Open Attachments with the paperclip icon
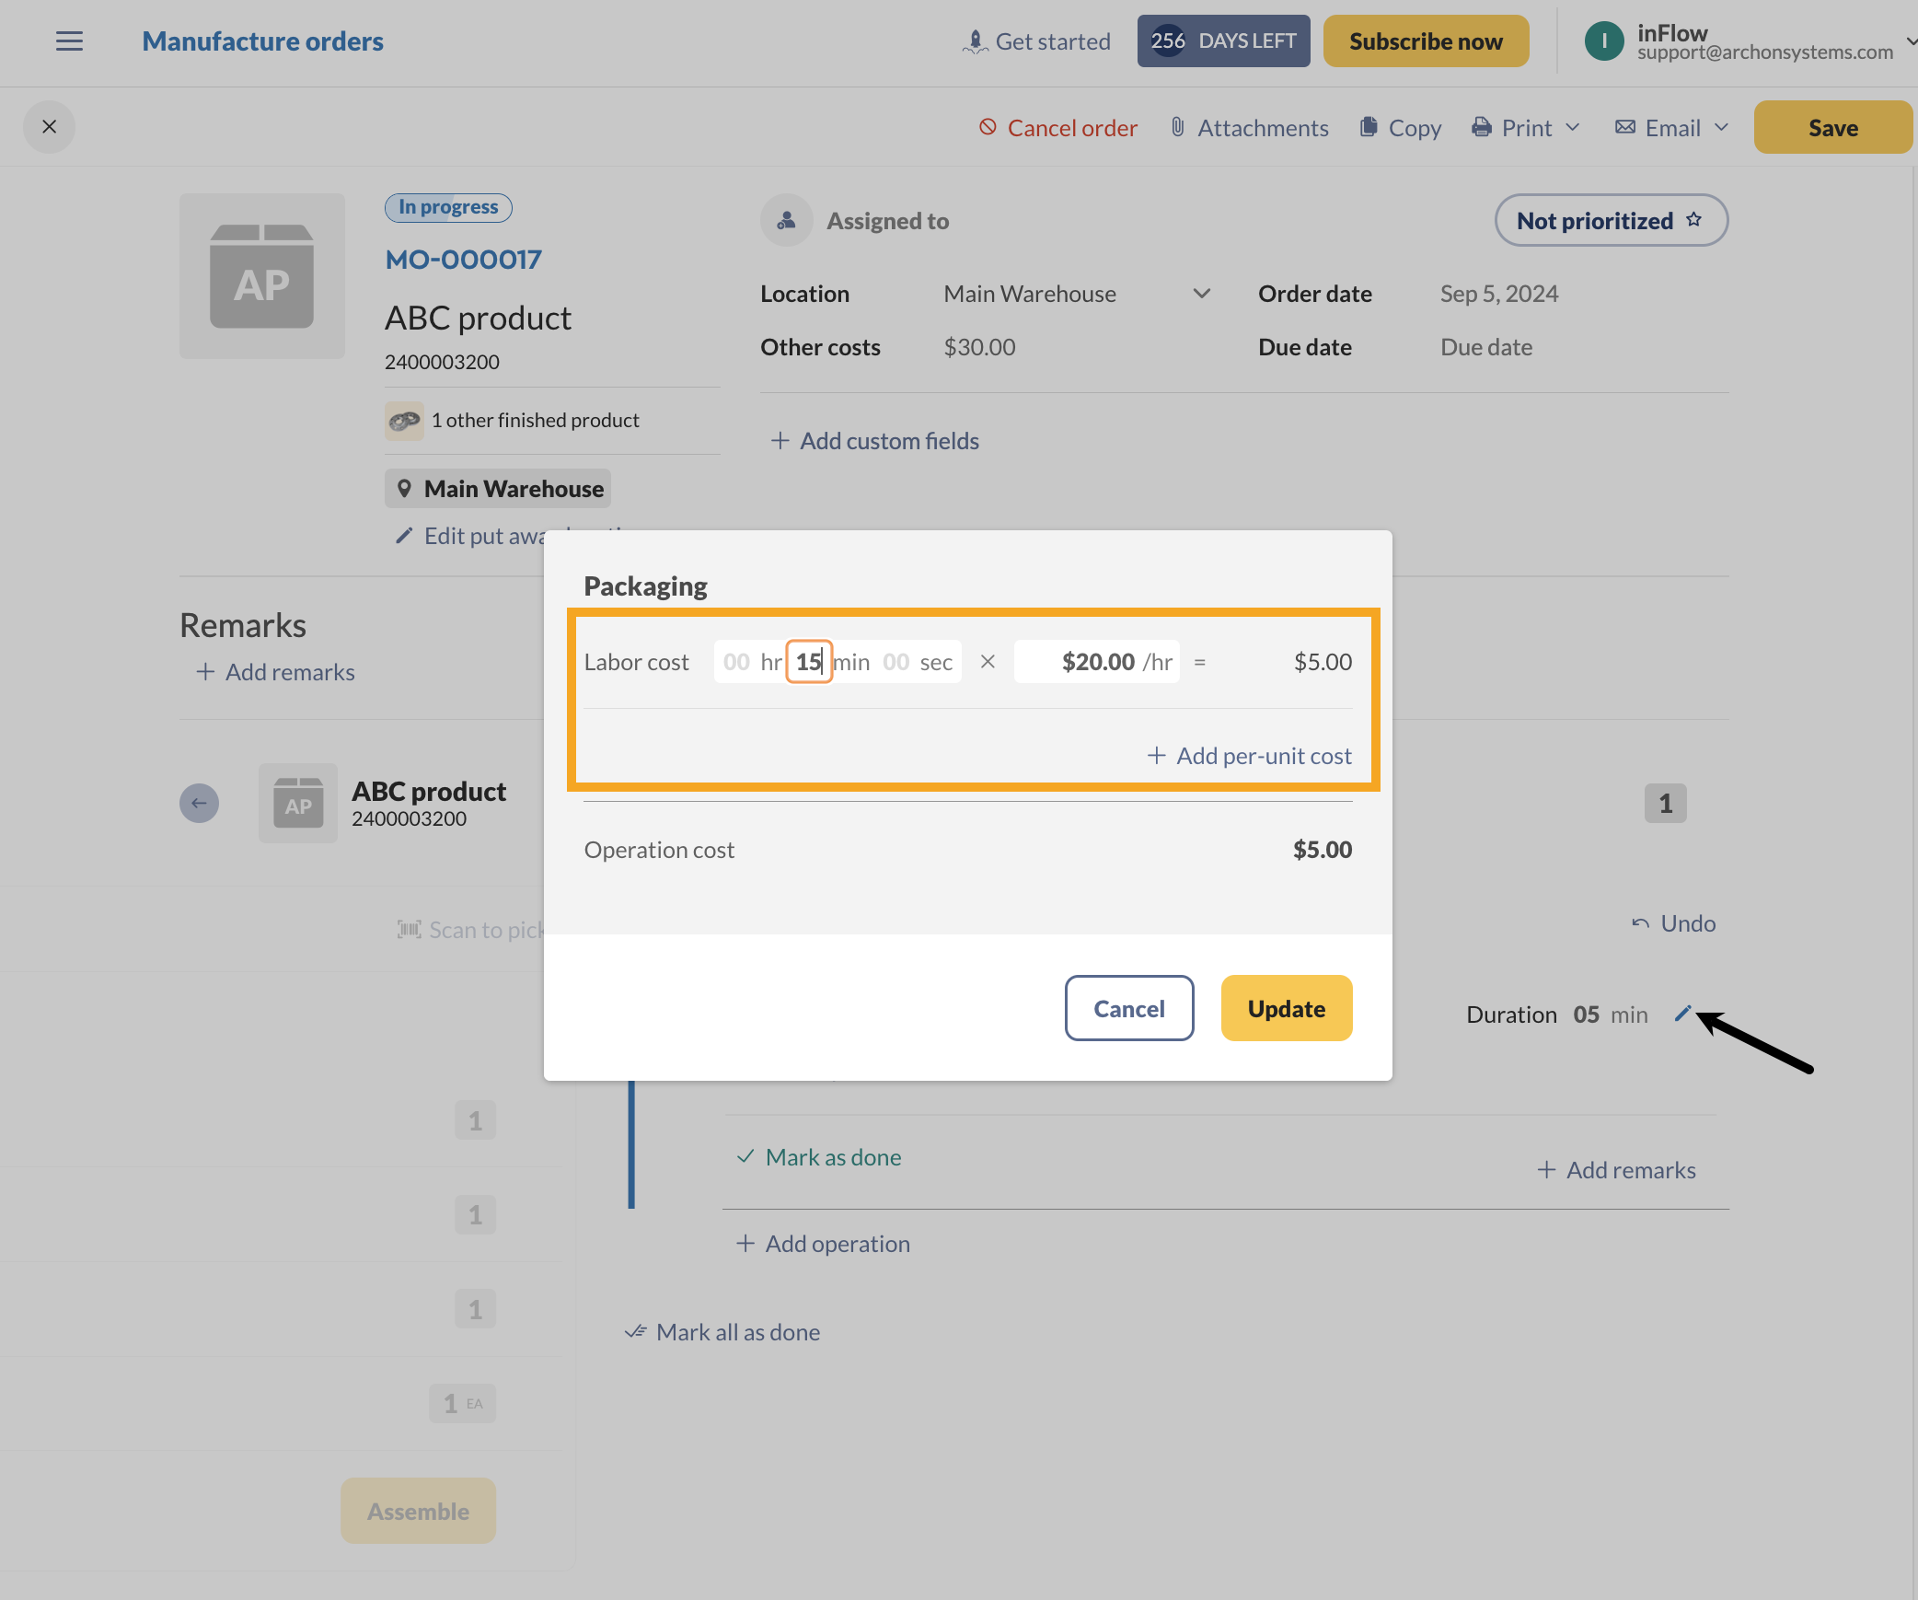 click(1177, 127)
